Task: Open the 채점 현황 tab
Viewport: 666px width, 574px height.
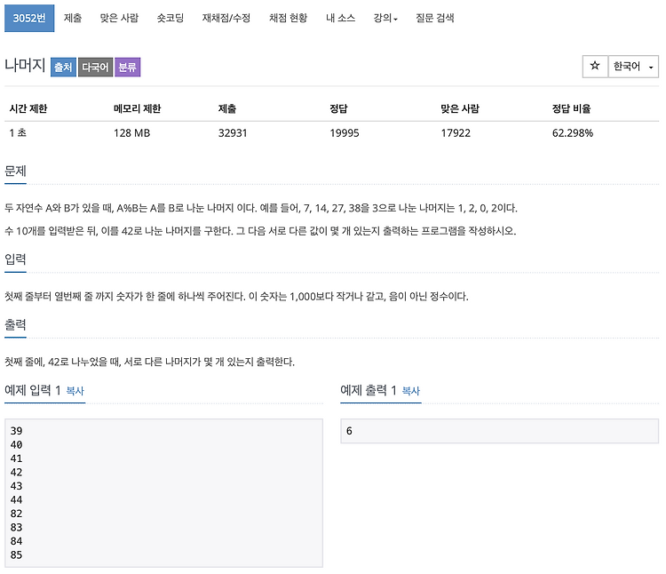Action: (288, 18)
